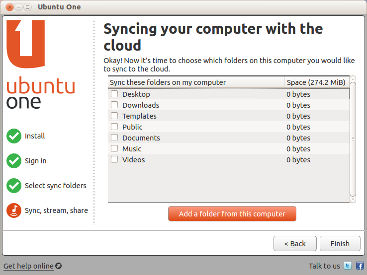Image resolution: width=367 pixels, height=275 pixels.
Task: Click the Facebook icon in the footer
Action: click(x=360, y=266)
